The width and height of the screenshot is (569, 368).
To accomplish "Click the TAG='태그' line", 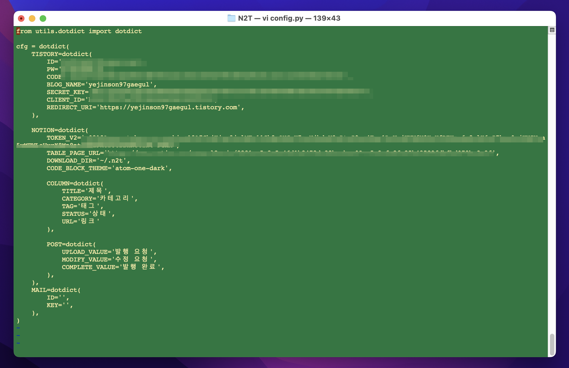I will pos(83,206).
